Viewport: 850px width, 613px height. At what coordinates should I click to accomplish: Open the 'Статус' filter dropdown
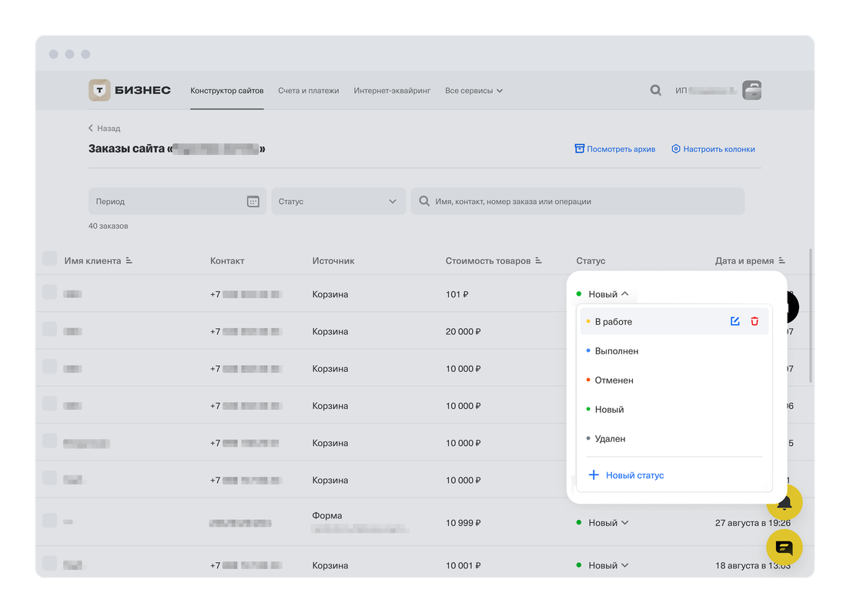coord(338,201)
